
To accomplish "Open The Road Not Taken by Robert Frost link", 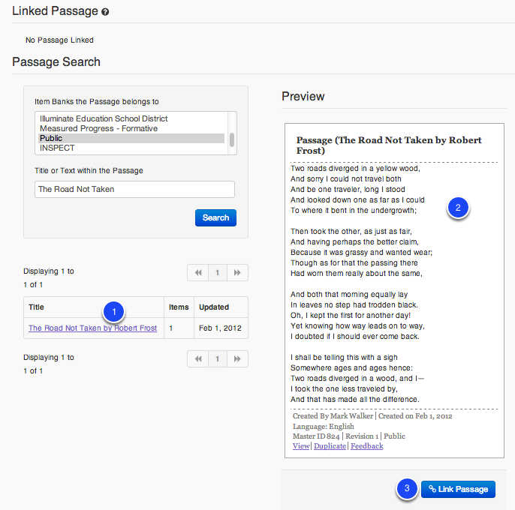I will (92, 328).
